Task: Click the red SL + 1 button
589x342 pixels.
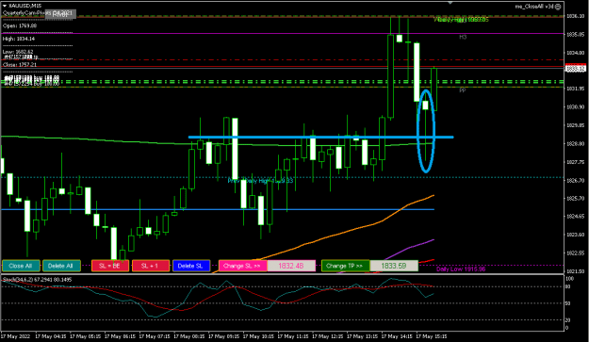Action: tap(150, 266)
